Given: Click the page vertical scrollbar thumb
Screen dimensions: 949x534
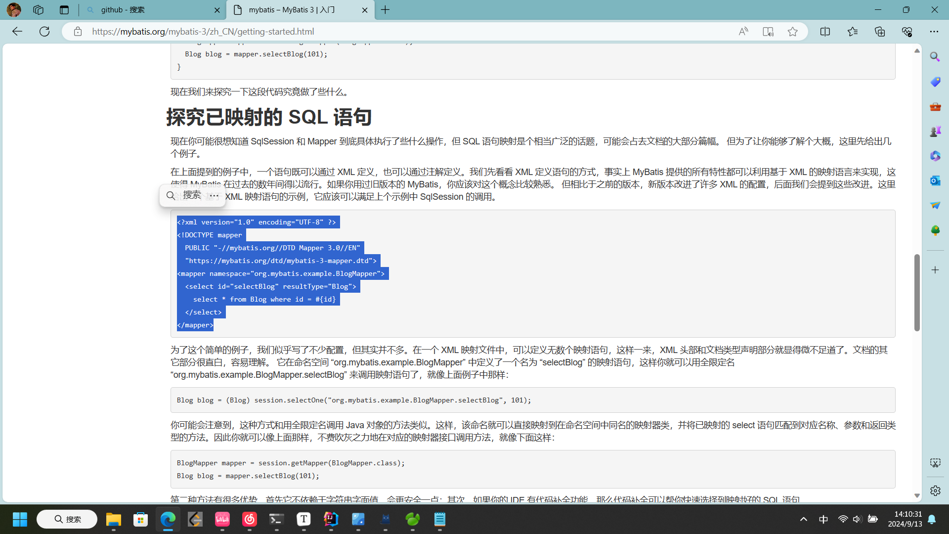Looking at the screenshot, I should tap(917, 292).
